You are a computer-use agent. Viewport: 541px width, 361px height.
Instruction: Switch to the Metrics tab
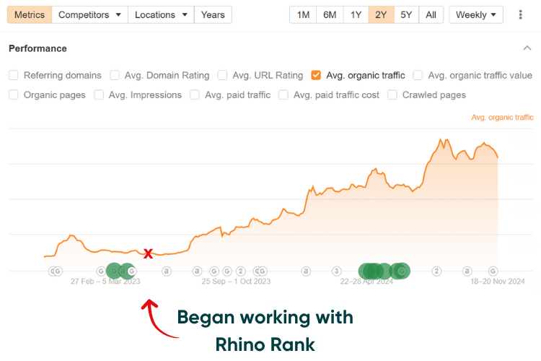[30, 15]
